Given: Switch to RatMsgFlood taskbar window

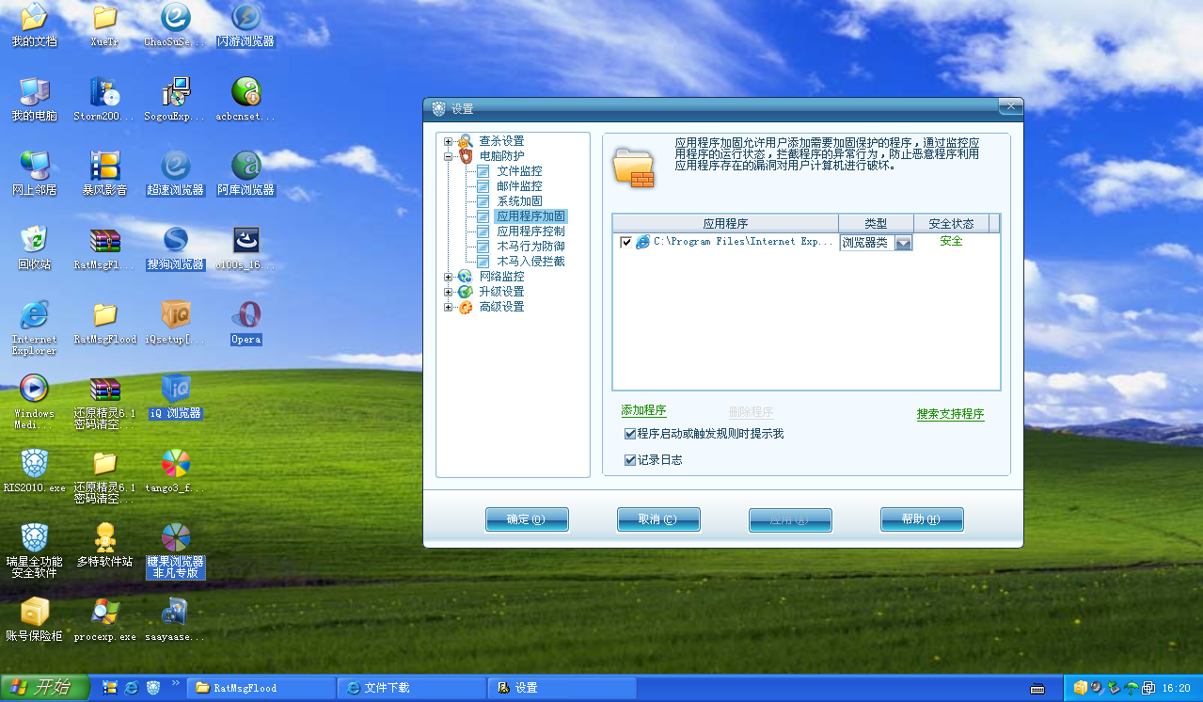Looking at the screenshot, I should pyautogui.click(x=261, y=688).
